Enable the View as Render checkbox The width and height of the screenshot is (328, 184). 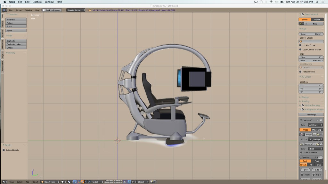tap(301, 152)
